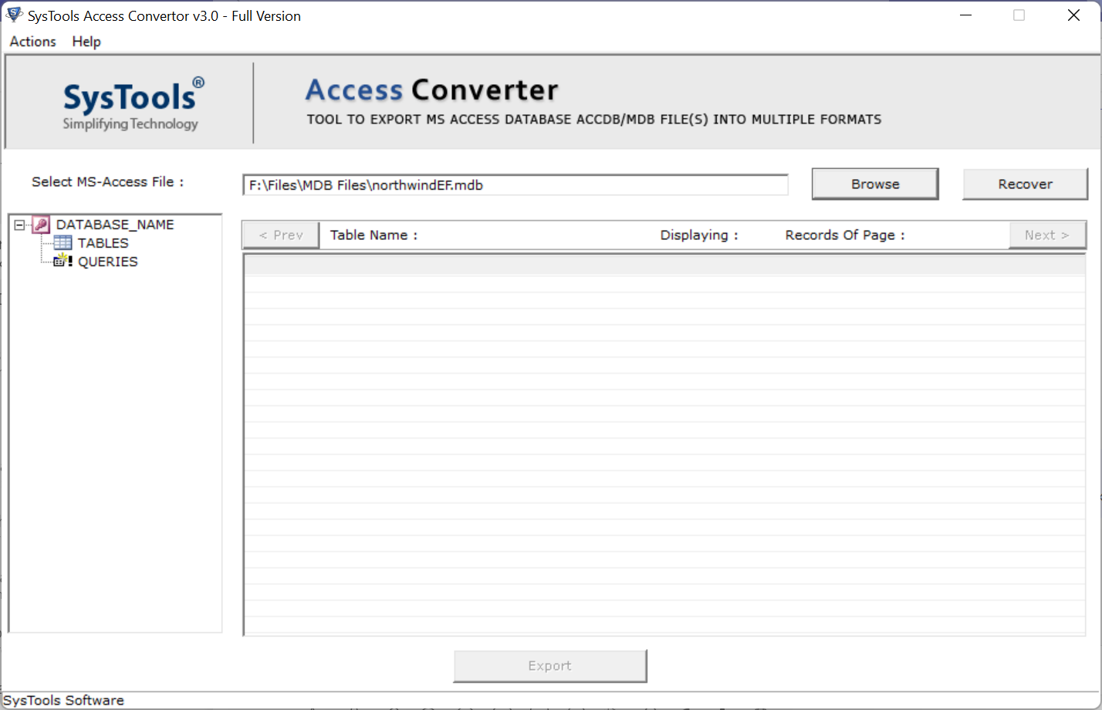Click the 'Displaying :' label
The width and height of the screenshot is (1102, 710).
(699, 235)
